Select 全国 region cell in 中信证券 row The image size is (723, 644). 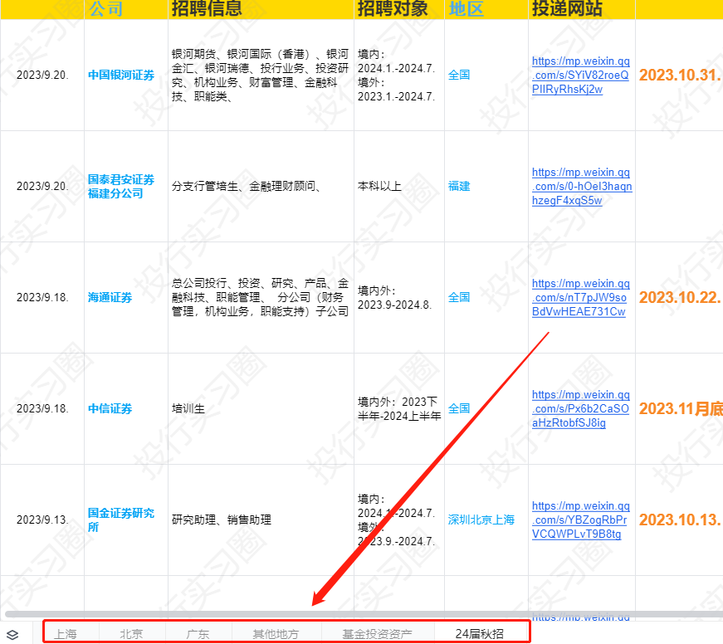486,408
